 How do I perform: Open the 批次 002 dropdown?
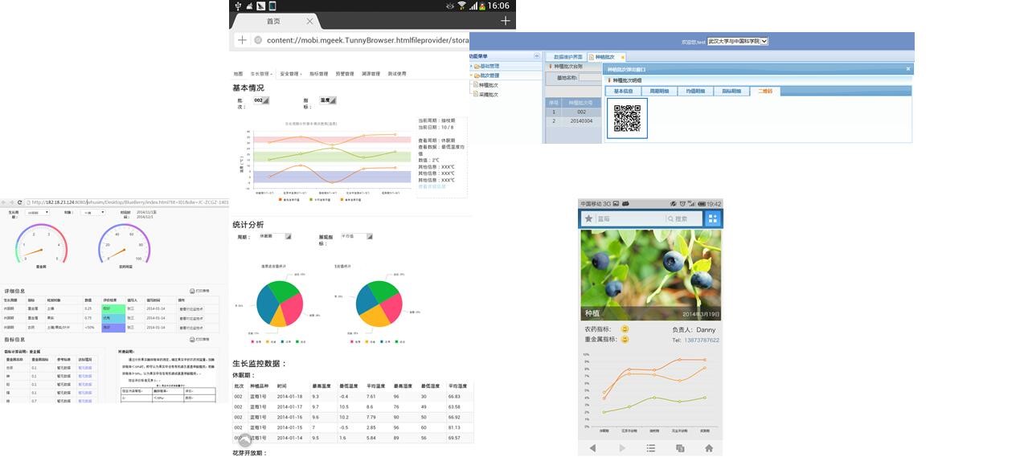(261, 100)
